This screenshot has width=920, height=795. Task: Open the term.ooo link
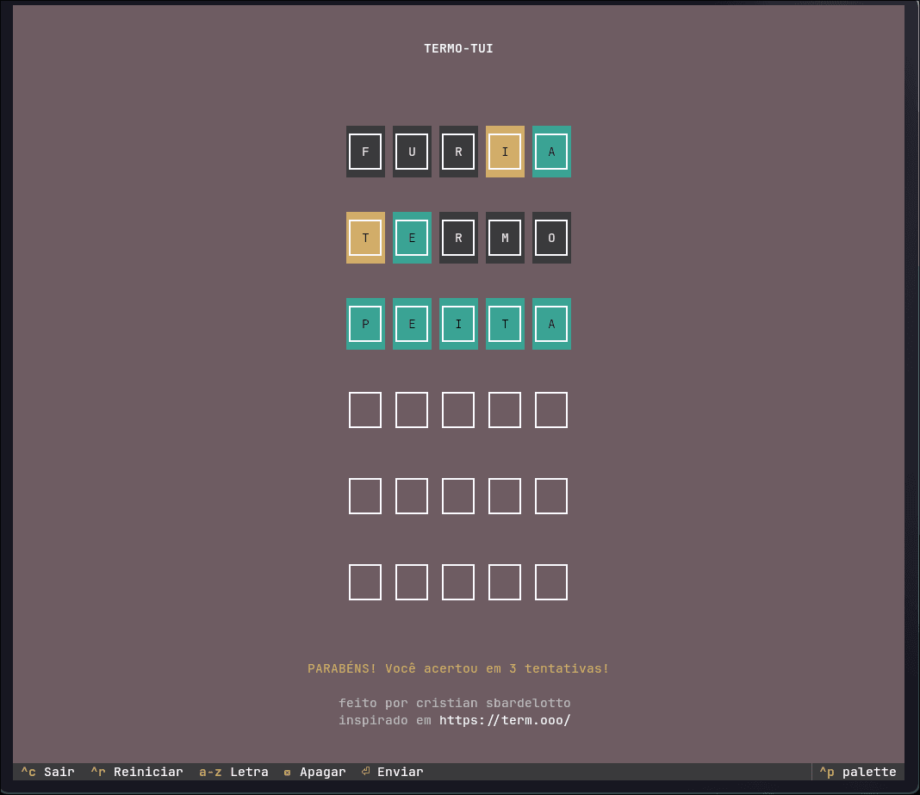(x=505, y=720)
